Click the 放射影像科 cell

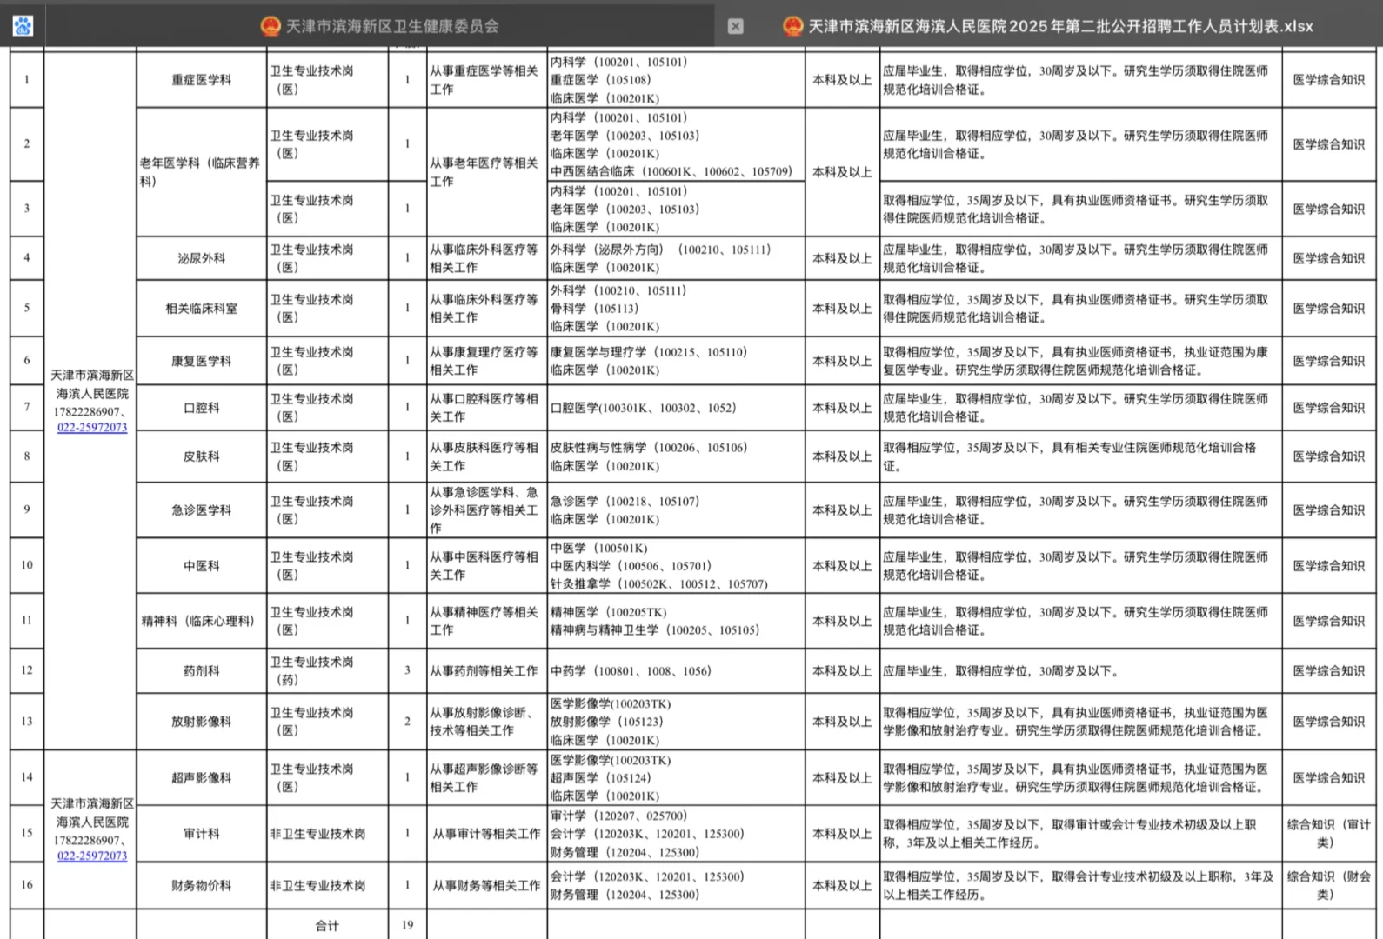point(202,722)
